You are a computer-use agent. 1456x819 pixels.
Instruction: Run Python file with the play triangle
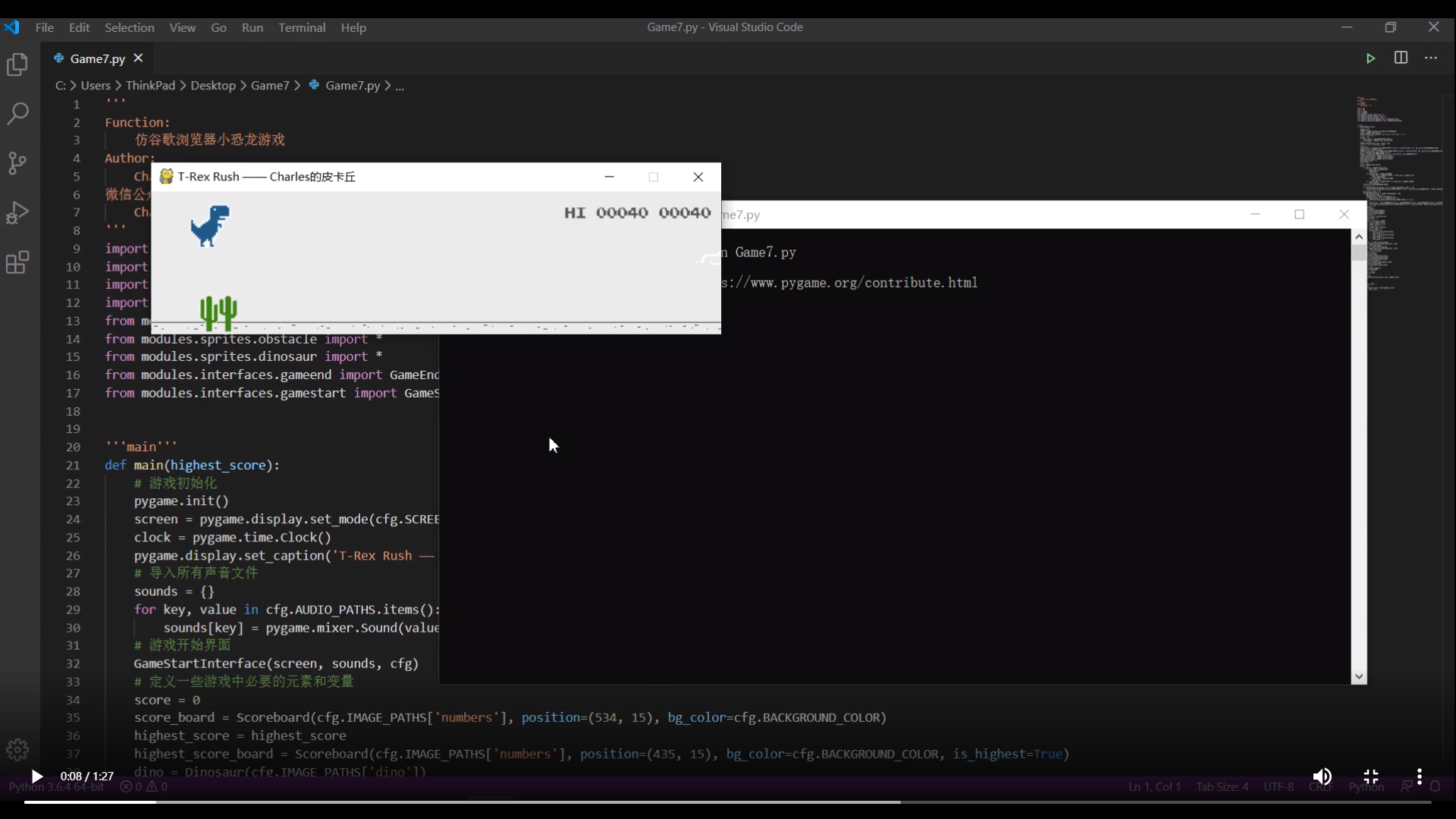(1370, 58)
